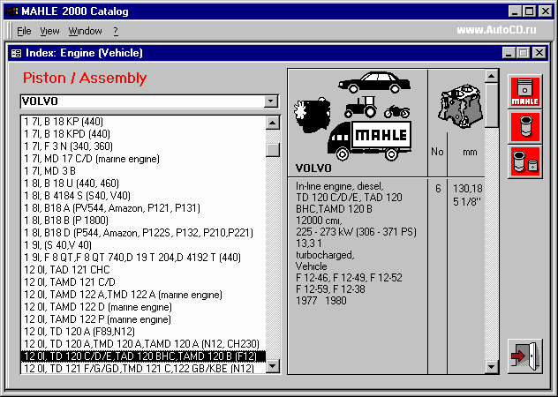
Task: Select '1 8l, B18 A (PV544, Amazon...)' row
Action: click(x=143, y=208)
